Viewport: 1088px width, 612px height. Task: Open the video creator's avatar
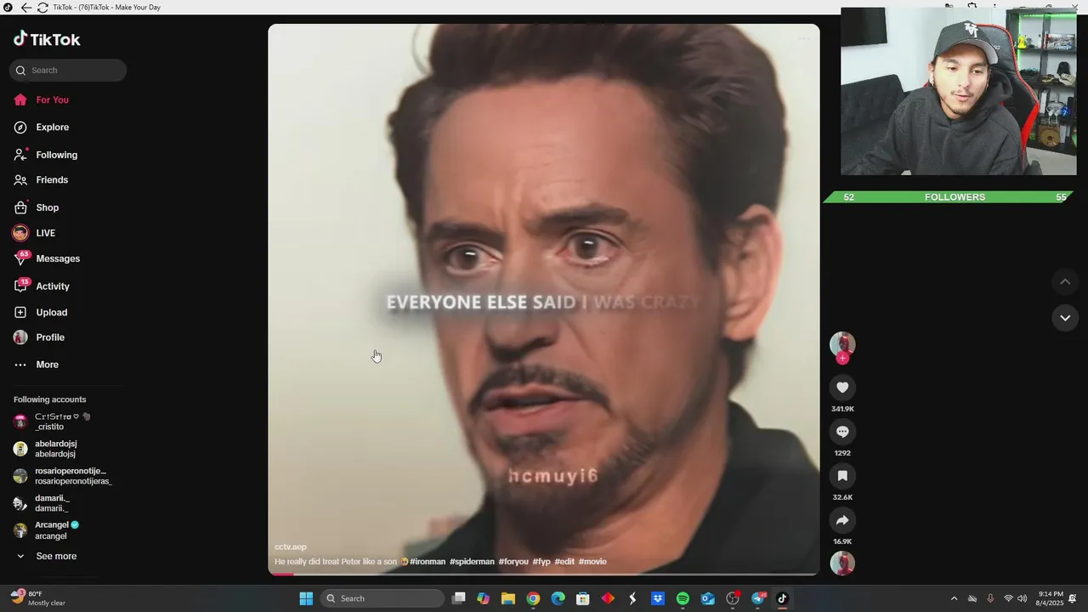click(842, 343)
